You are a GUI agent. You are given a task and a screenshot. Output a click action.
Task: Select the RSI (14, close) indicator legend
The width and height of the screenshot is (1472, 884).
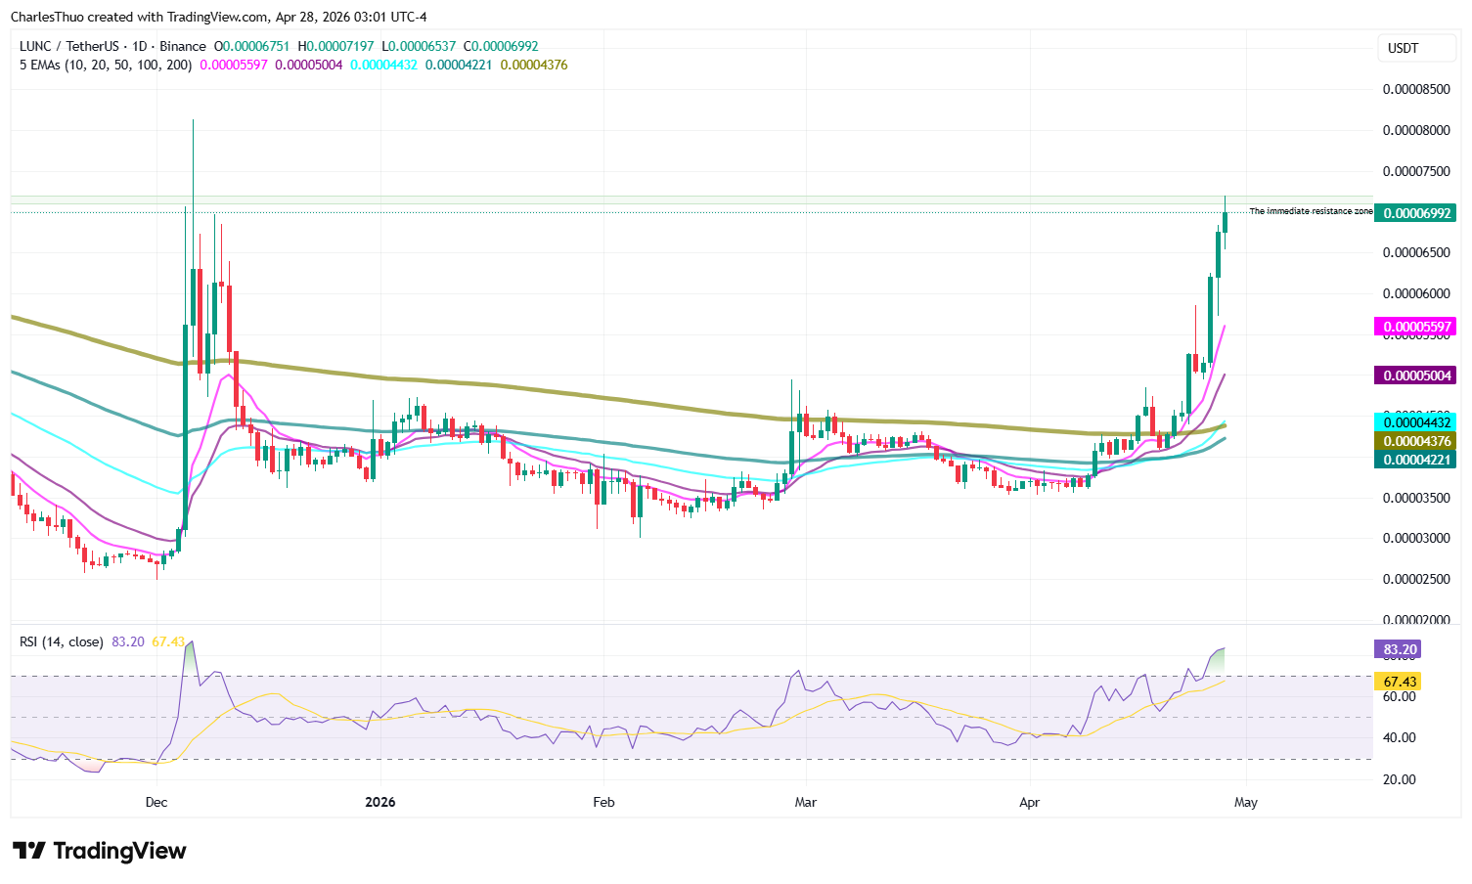(x=62, y=641)
